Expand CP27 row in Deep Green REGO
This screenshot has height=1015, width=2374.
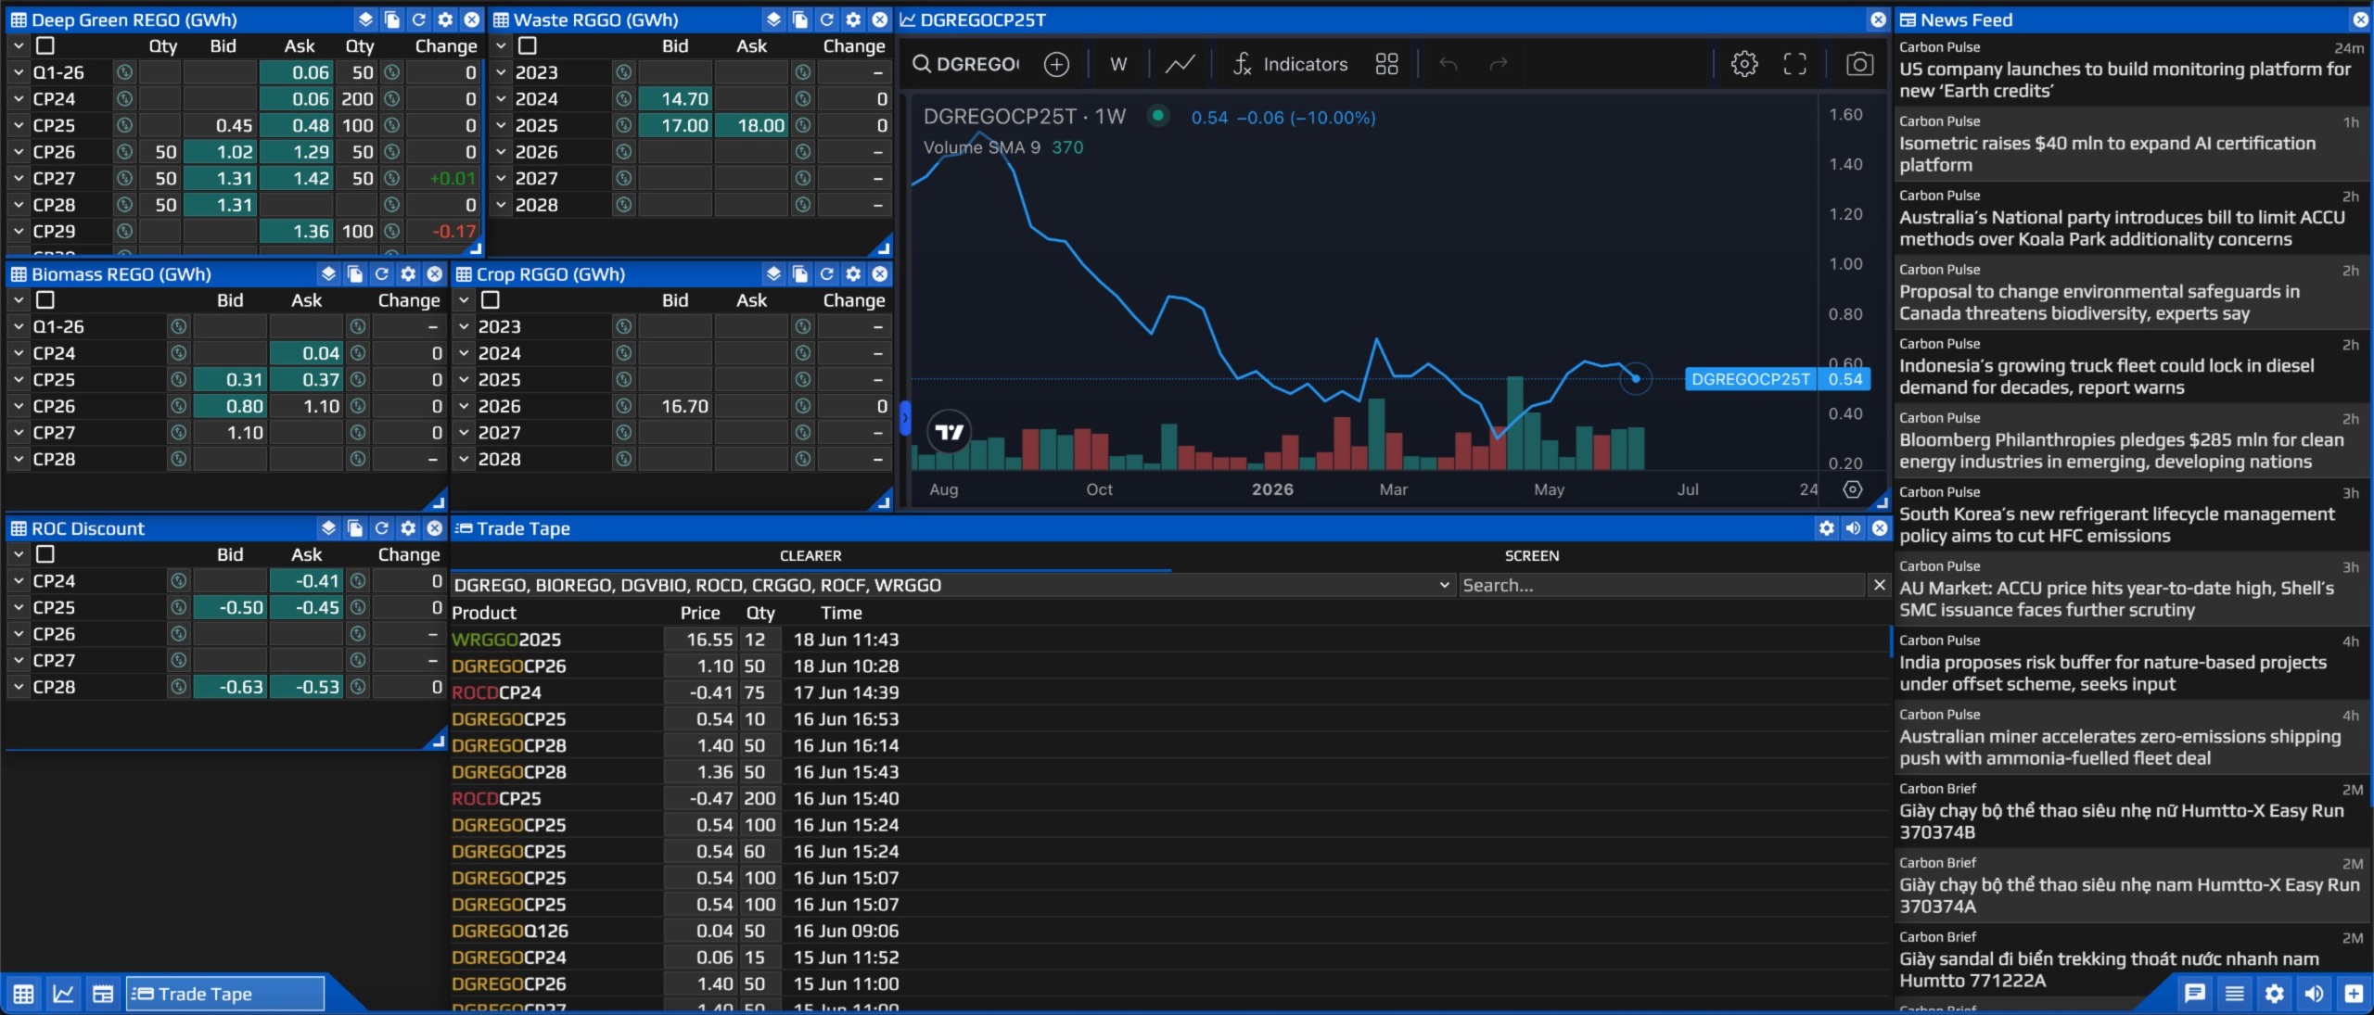coord(19,178)
